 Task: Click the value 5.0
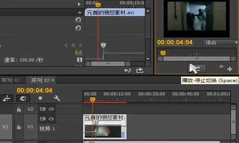point(78,53)
